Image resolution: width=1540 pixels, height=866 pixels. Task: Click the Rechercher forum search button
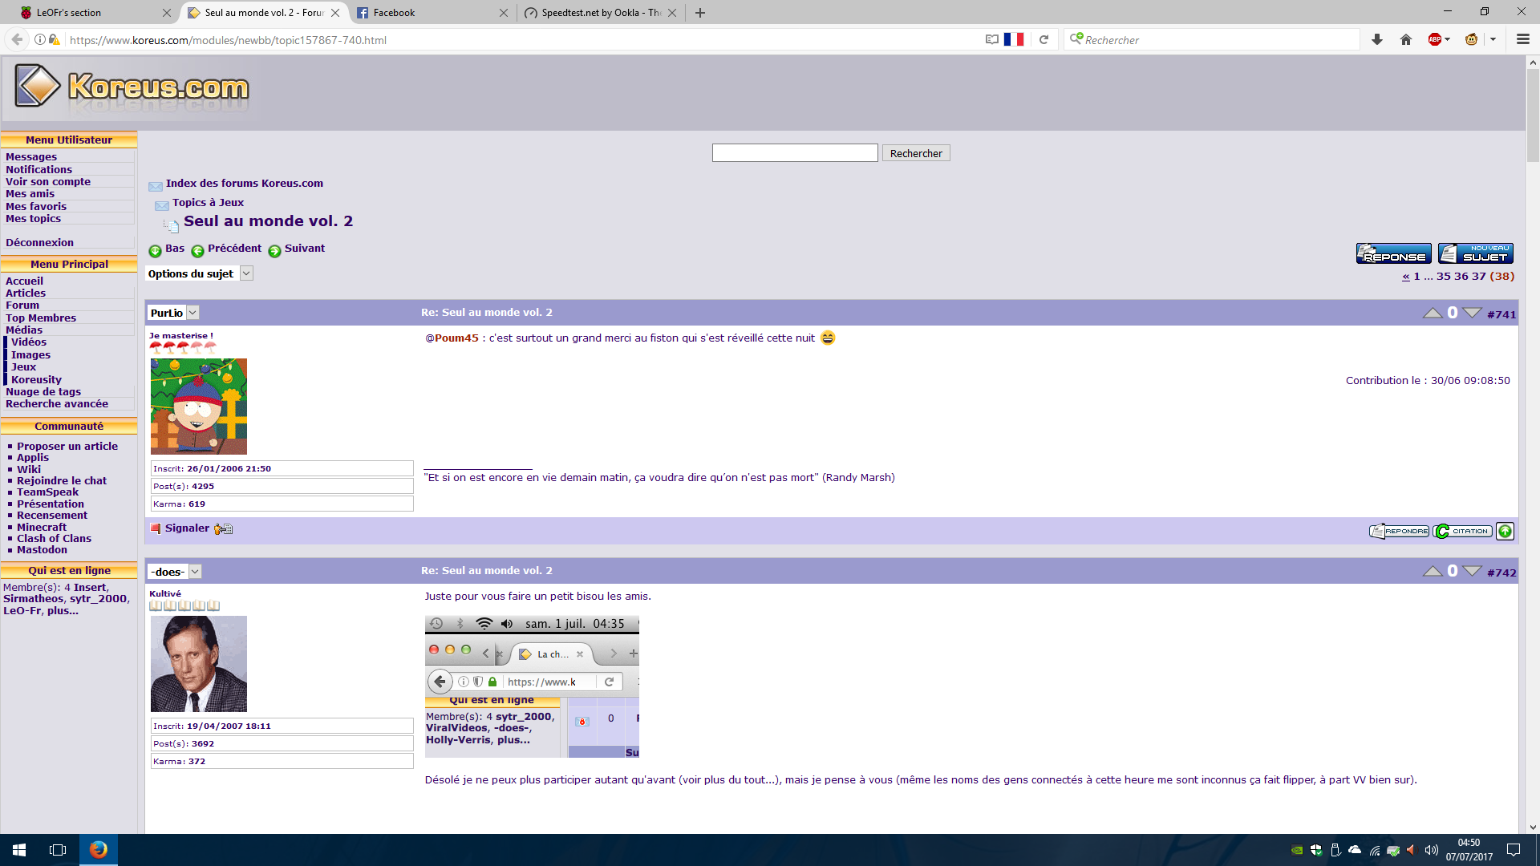pyautogui.click(x=916, y=153)
